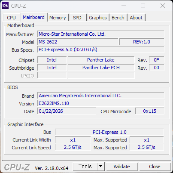This screenshot has width=173, height=173.
Task: Click the Tools button
Action: click(x=85, y=167)
